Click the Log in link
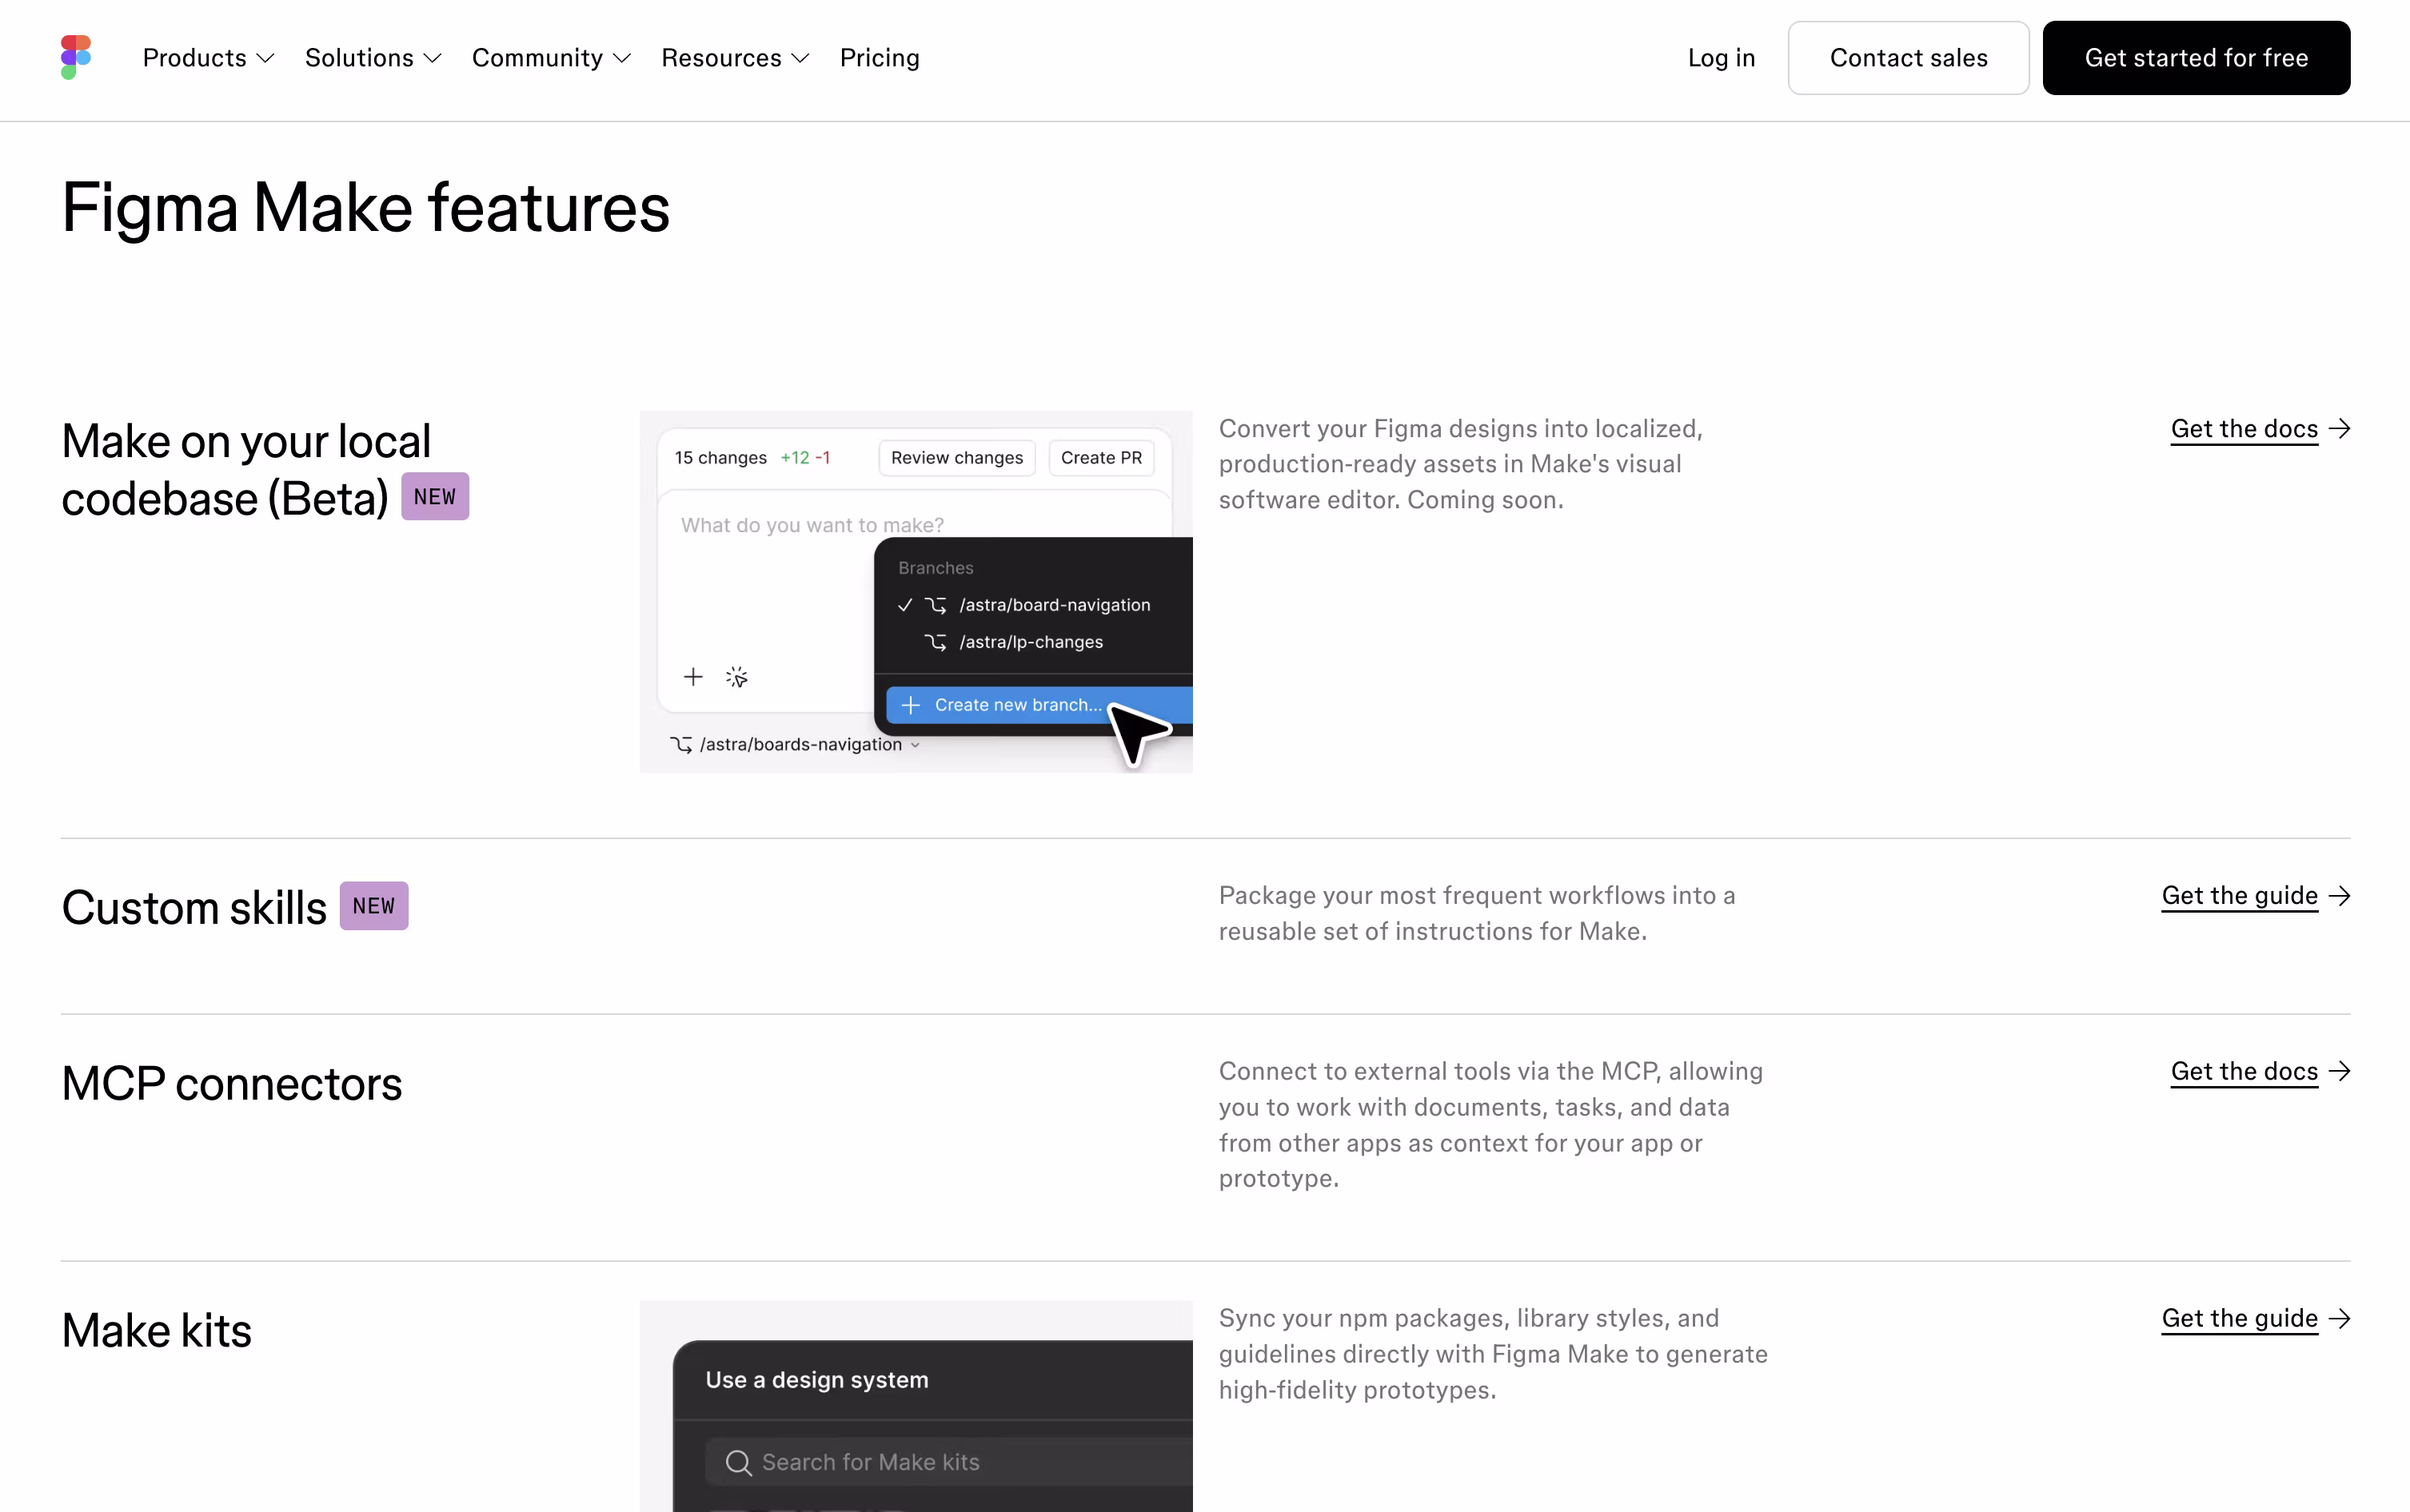Screen dimensions: 2410x1512 1721,58
